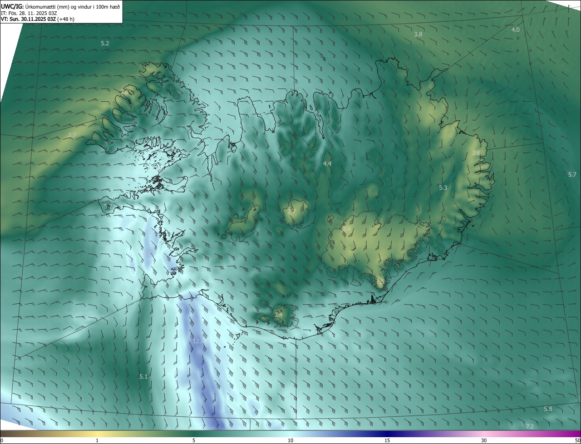Click the 5.7 value at right edge

tap(572, 175)
